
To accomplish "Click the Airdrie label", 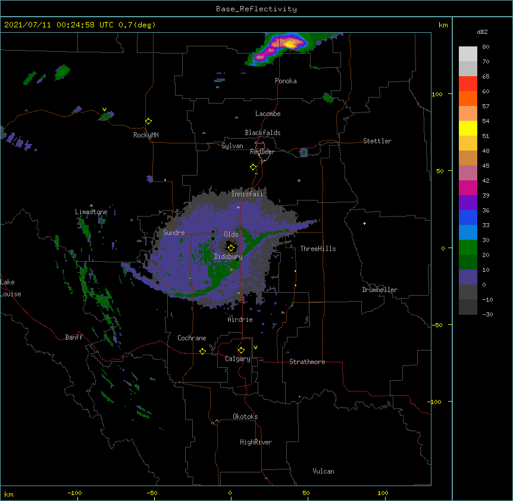I will (240, 320).
